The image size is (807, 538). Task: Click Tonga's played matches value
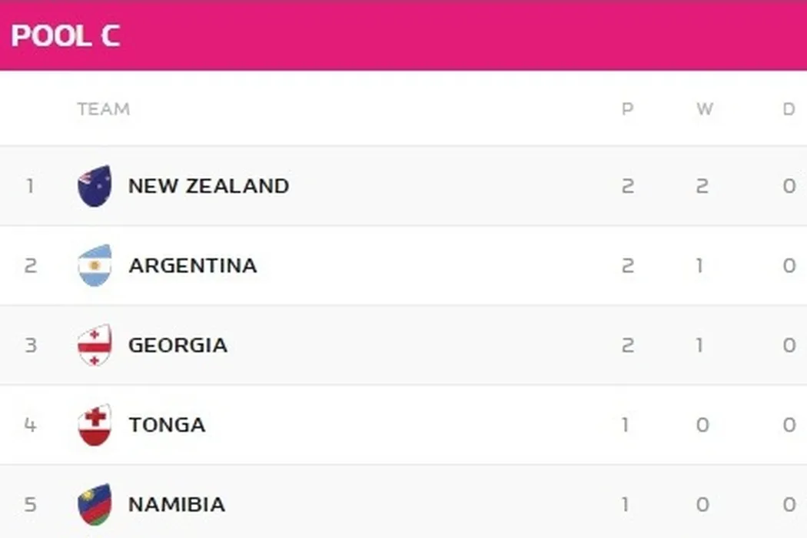(x=626, y=425)
